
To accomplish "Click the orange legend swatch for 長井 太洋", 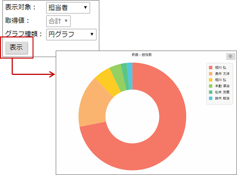I will (x=211, y=74).
